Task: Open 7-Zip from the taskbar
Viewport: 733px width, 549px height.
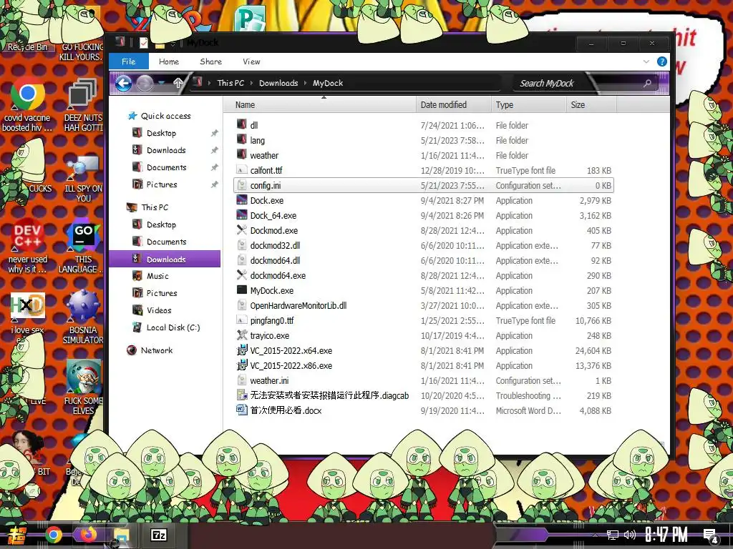Action: (x=159, y=535)
